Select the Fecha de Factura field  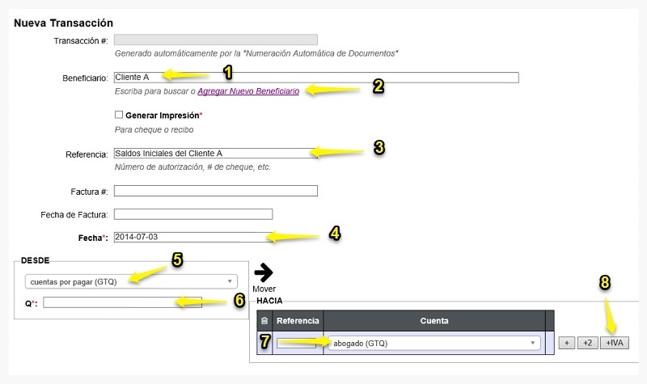pos(193,214)
